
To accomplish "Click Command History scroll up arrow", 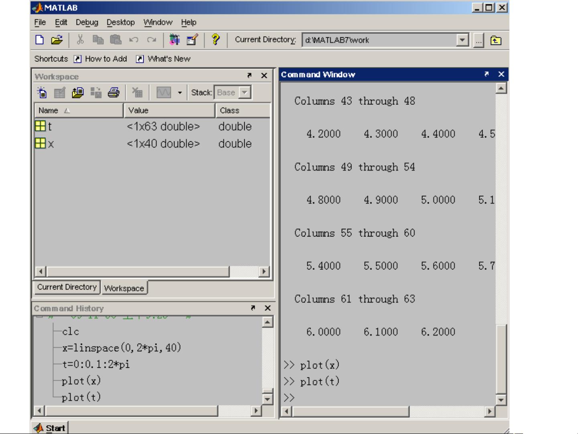I will coord(268,322).
